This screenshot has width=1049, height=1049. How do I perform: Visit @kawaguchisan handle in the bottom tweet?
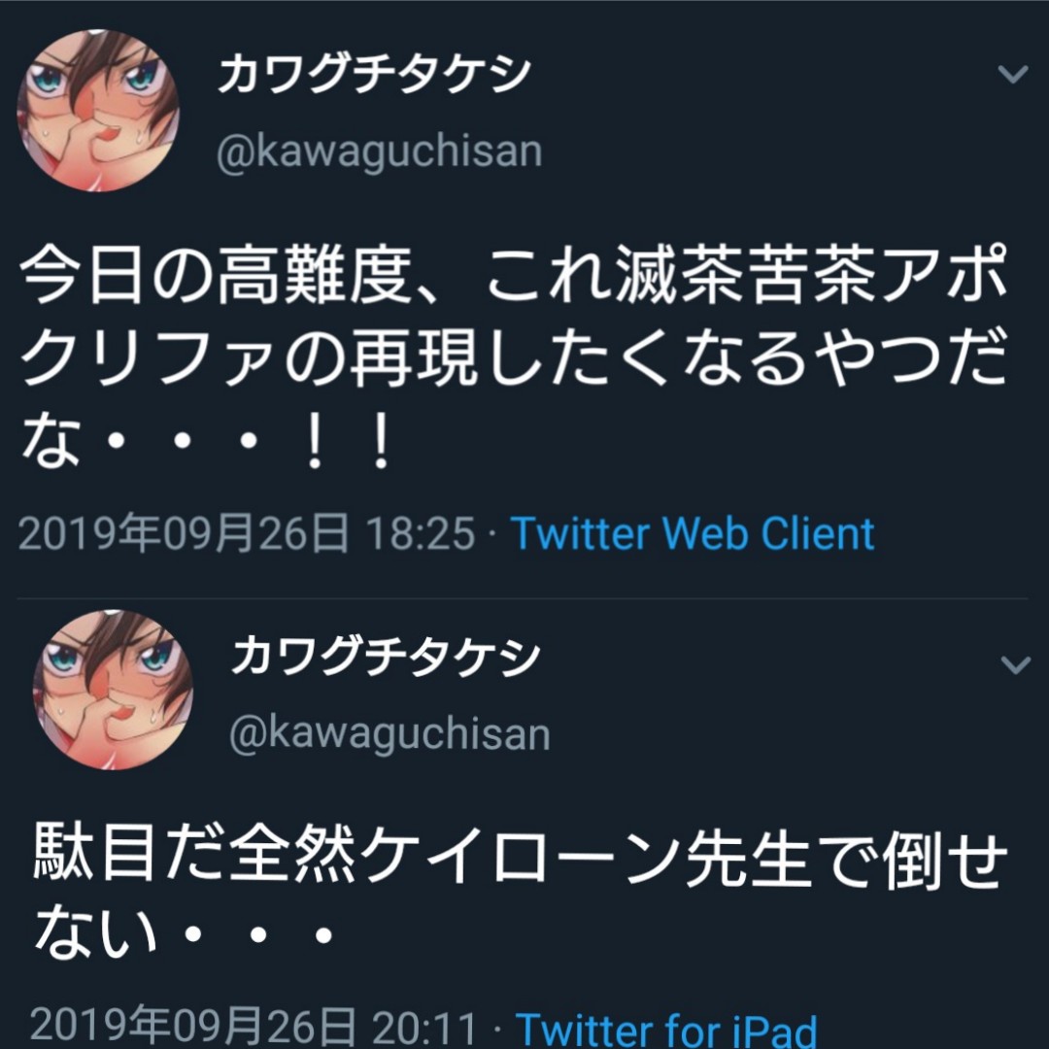tap(389, 734)
